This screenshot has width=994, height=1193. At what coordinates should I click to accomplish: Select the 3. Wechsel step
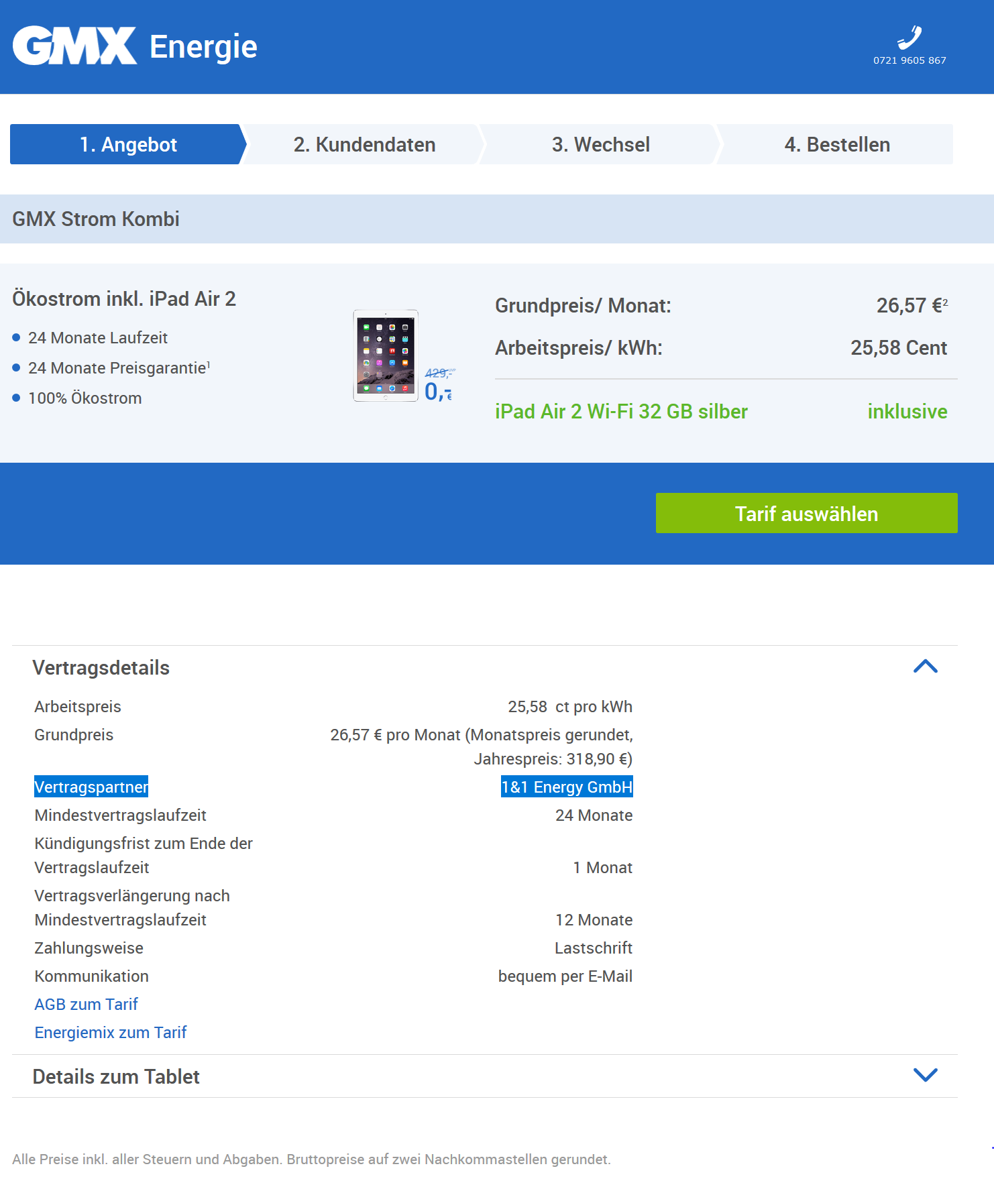[600, 144]
